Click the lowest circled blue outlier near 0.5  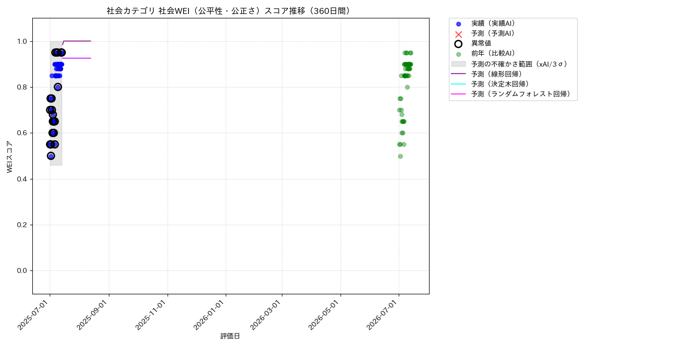pyautogui.click(x=51, y=156)
